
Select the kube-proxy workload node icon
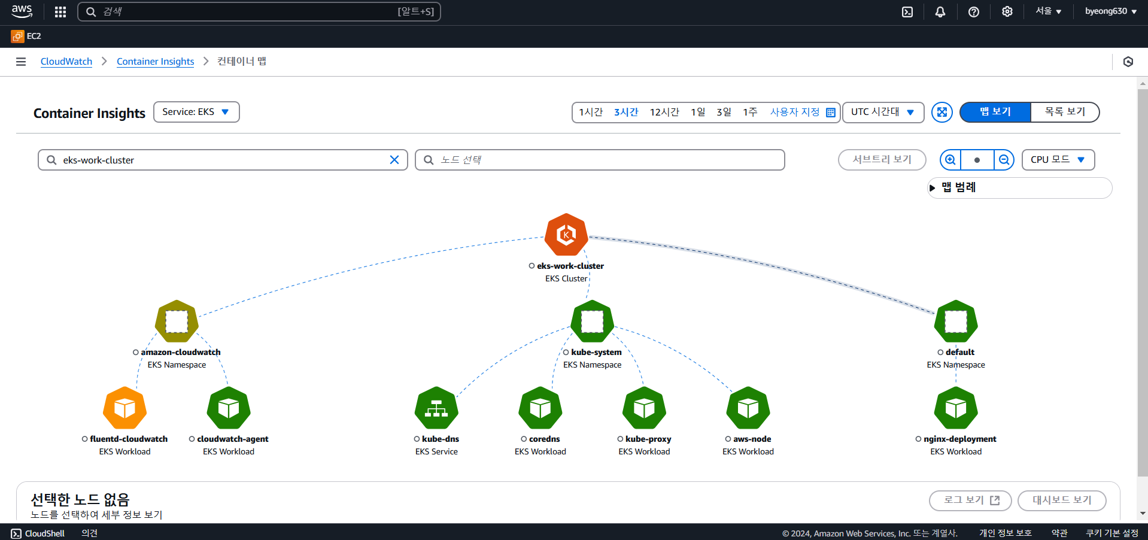point(644,408)
